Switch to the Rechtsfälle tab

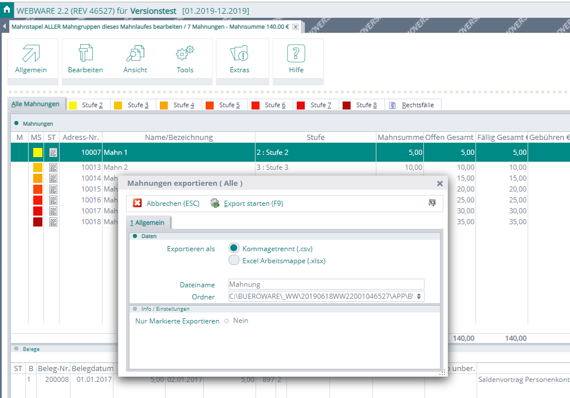point(412,106)
